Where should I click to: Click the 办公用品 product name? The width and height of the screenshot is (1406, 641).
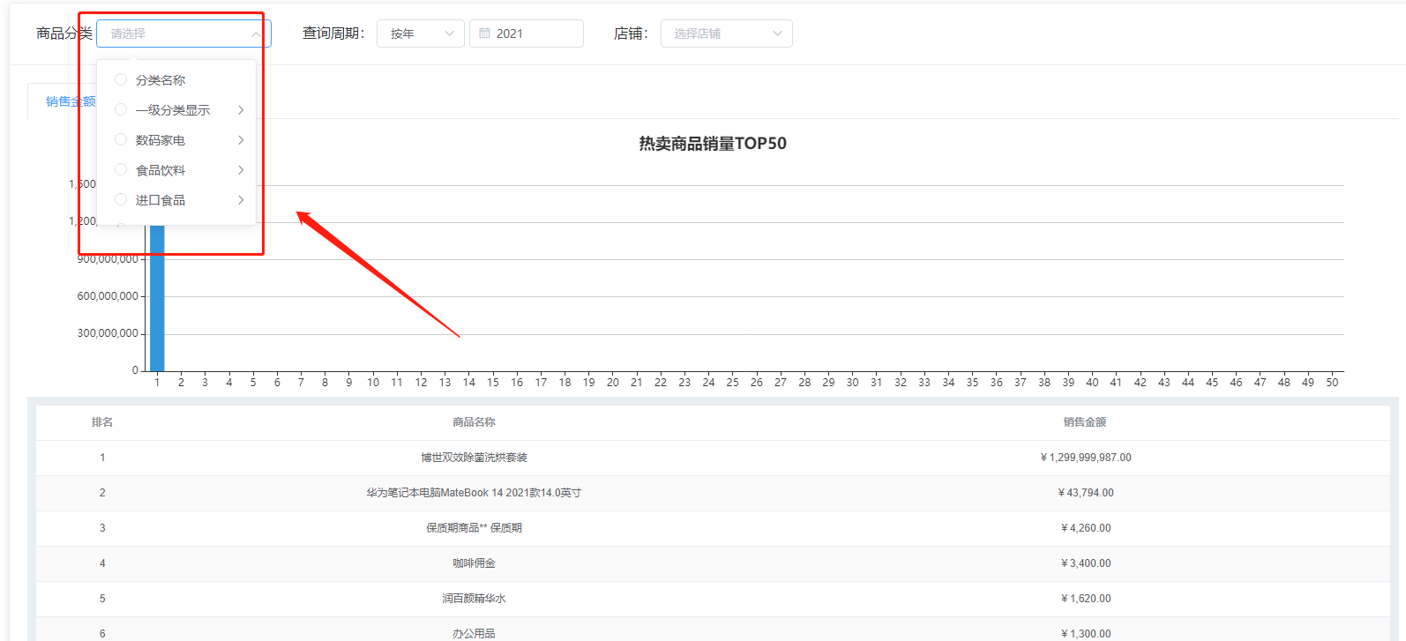[474, 634]
